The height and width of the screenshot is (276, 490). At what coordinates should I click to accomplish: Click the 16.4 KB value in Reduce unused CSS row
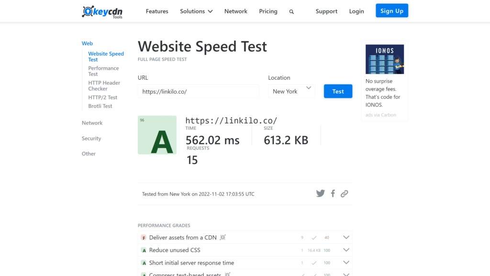(314, 250)
